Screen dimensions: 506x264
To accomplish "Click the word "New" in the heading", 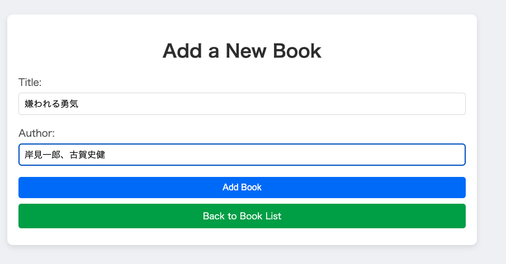I will click(247, 51).
